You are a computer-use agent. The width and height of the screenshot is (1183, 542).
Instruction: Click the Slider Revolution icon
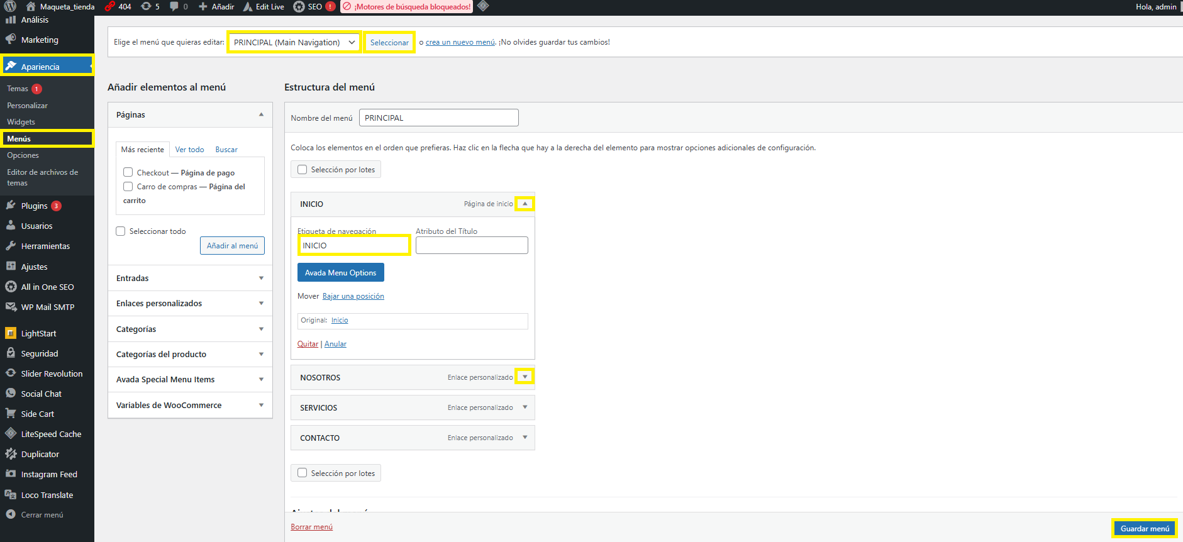(x=11, y=373)
